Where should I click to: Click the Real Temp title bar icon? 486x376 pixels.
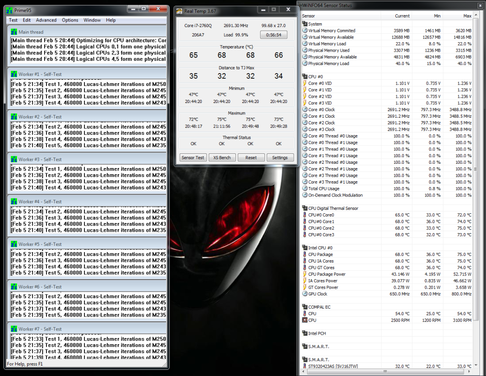[179, 11]
